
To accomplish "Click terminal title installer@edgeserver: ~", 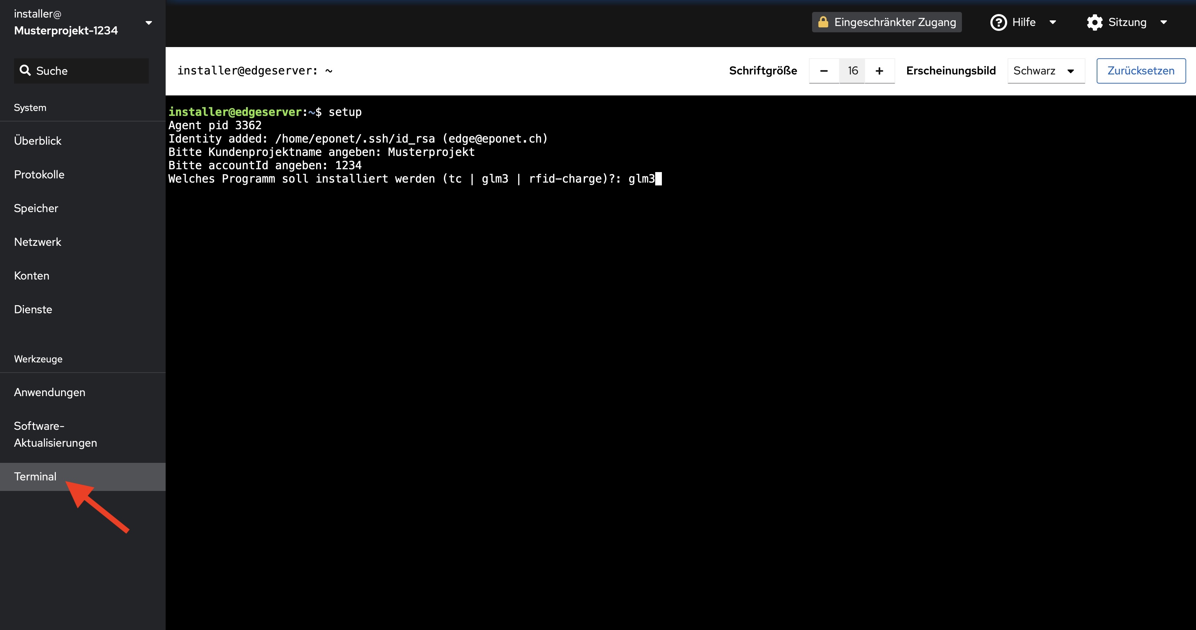I will click(255, 71).
